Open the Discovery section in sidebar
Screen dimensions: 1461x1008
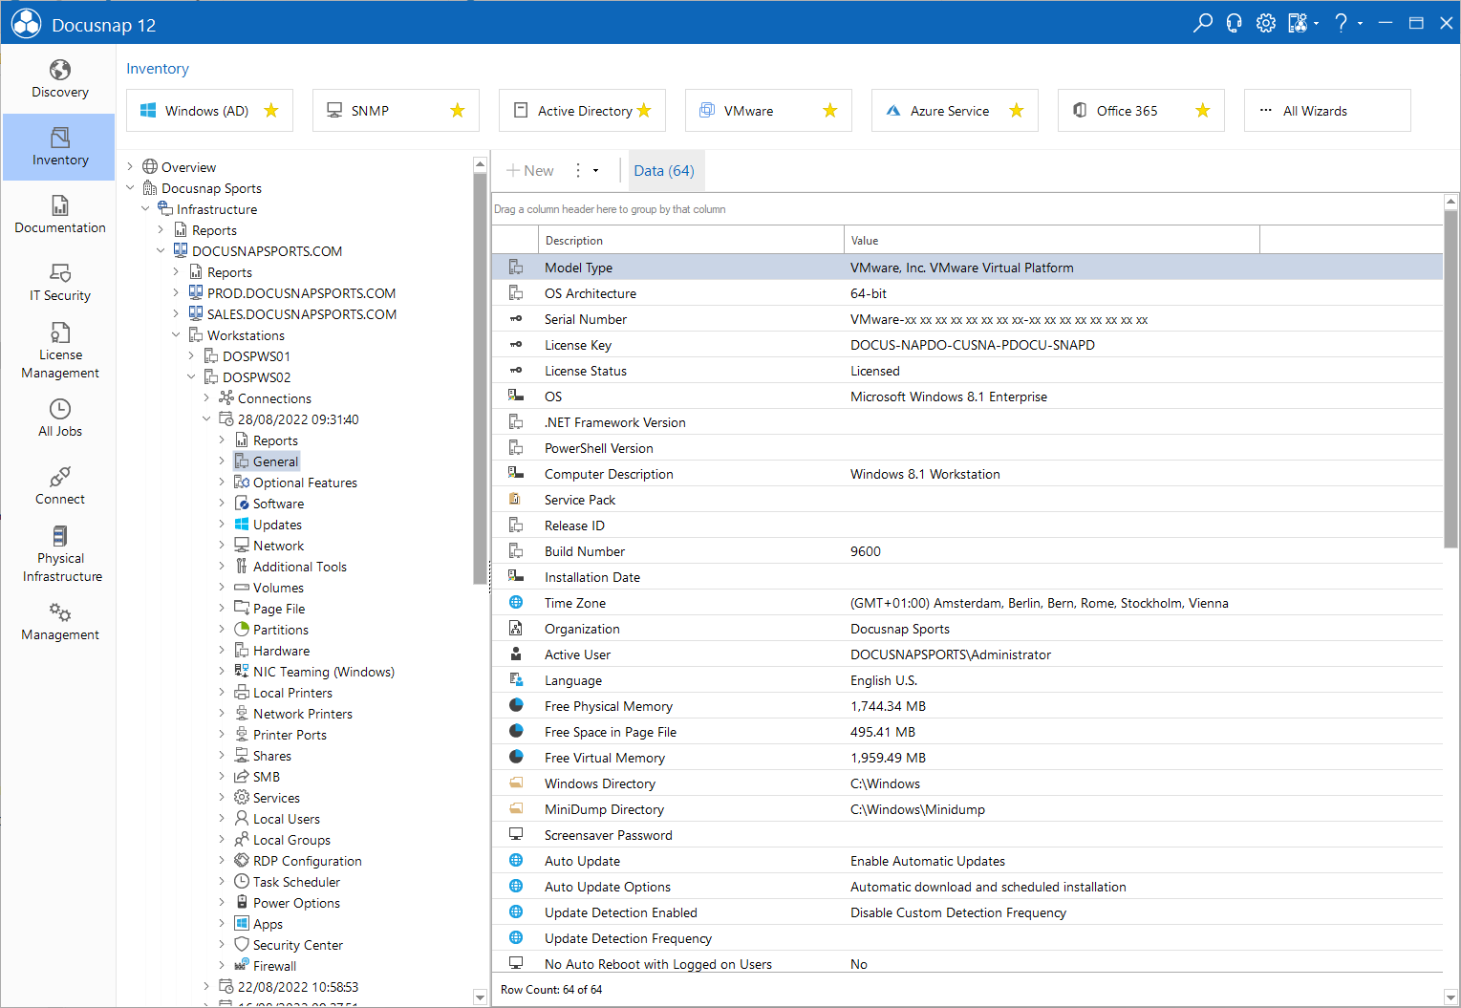[59, 79]
